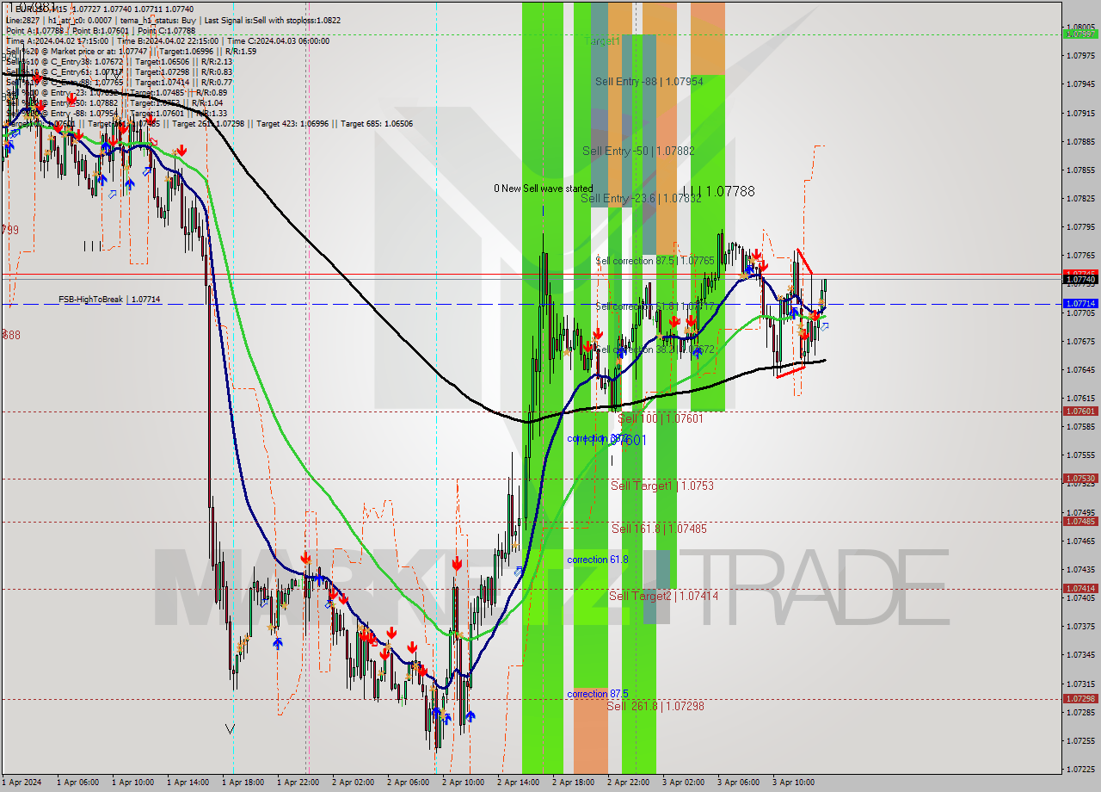Click the blue 1.07714 price tag on axis

tap(1080, 304)
